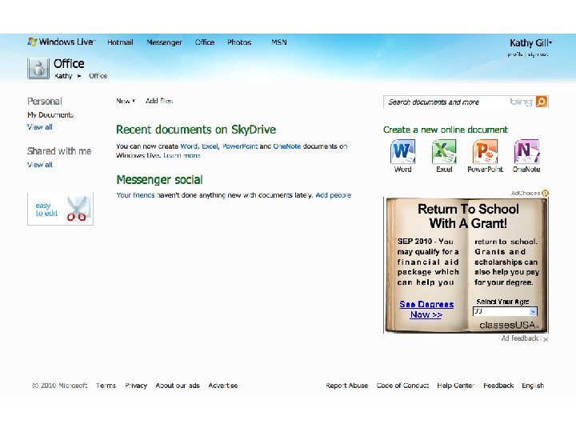This screenshot has height=432, width=576.
Task: Click the OneNote link in the description text
Action: tap(287, 146)
